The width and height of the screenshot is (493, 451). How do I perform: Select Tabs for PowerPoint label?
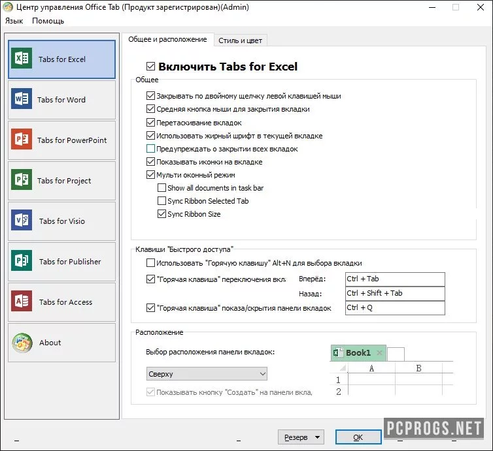tap(72, 140)
